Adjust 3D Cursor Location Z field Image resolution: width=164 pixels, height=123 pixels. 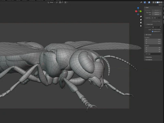(153, 43)
